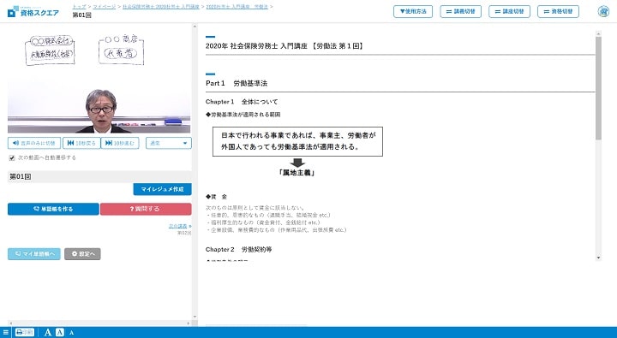Click the 第02回 label under 次の講義
Viewport: 617px width, 338px height.
(184, 233)
